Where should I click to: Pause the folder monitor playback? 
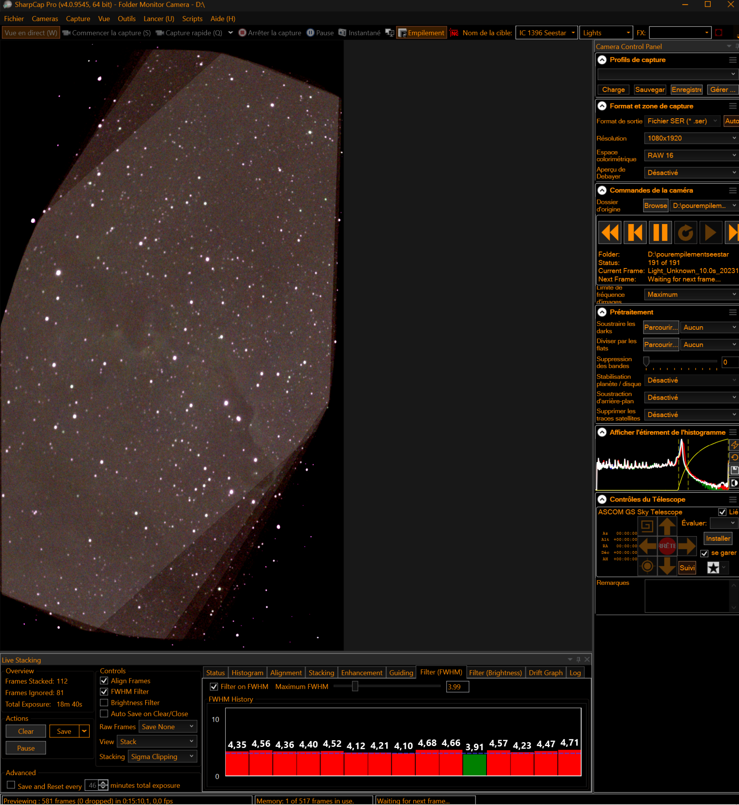660,232
